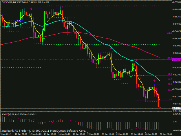The width and height of the screenshot is (181, 136).
Task: Click the green up arrow near 13 Jan
Action: click(x=44, y=39)
